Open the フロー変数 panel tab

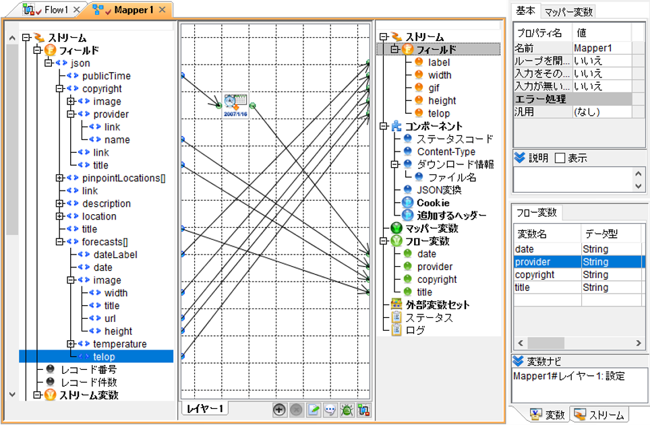point(537,213)
